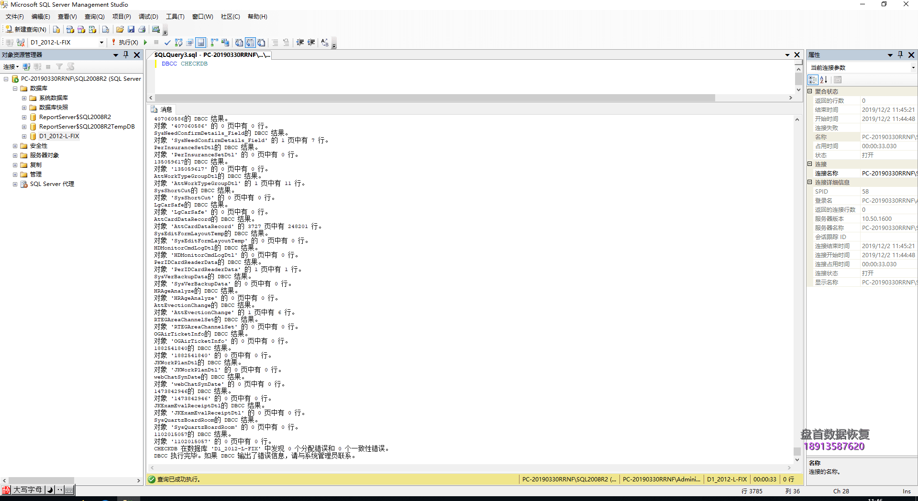Open the 查询(Q) menu
The width and height of the screenshot is (918, 501).
94,17
